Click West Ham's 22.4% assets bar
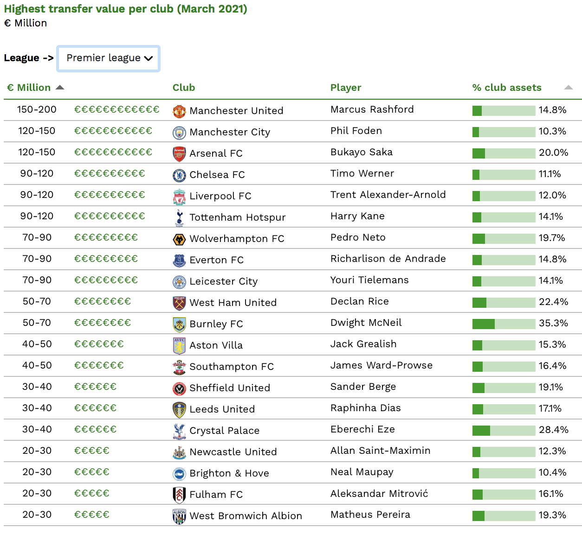 click(x=504, y=303)
